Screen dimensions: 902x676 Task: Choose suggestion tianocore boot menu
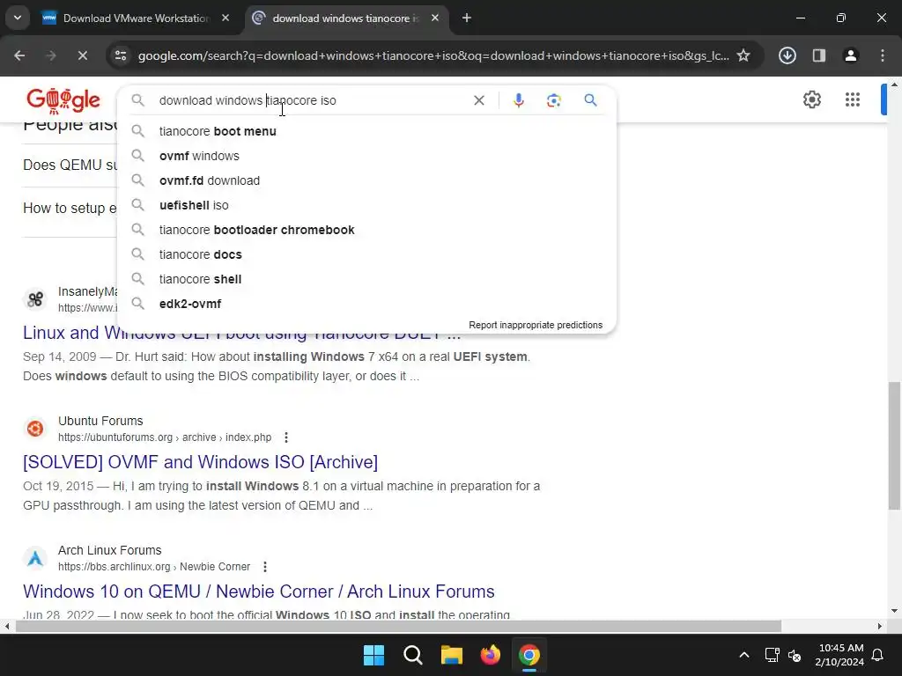pyautogui.click(x=367, y=131)
